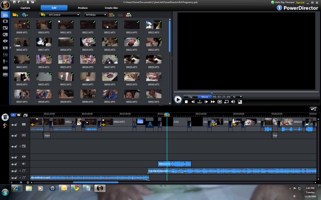Open the preview volume speaker icon
This screenshot has height=200, width=321.
pyautogui.click(x=233, y=101)
